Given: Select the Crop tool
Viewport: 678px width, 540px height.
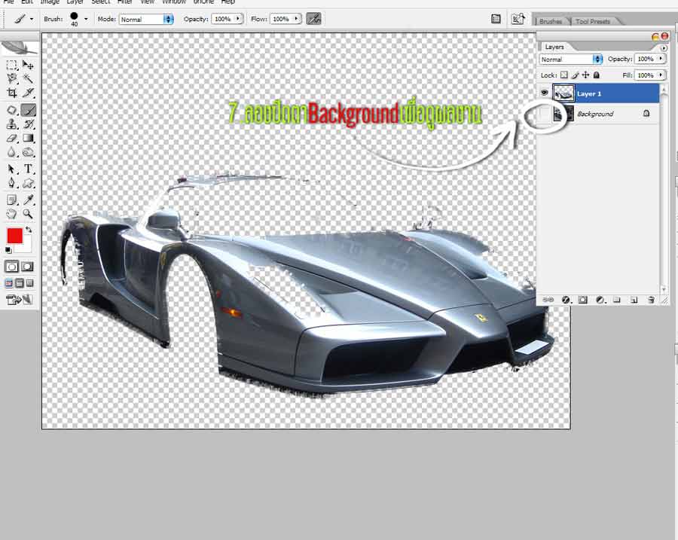Looking at the screenshot, I should tap(11, 93).
